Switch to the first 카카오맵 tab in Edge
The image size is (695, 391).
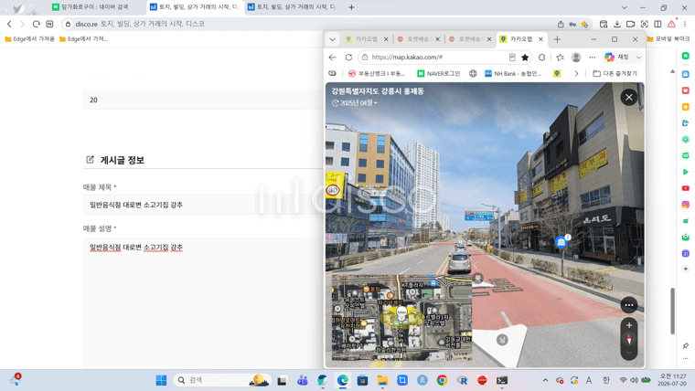point(367,39)
